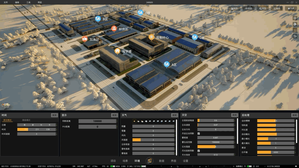Select the 控制中心 control center marker
Viewport: 299px width, 168px height.
152,37
